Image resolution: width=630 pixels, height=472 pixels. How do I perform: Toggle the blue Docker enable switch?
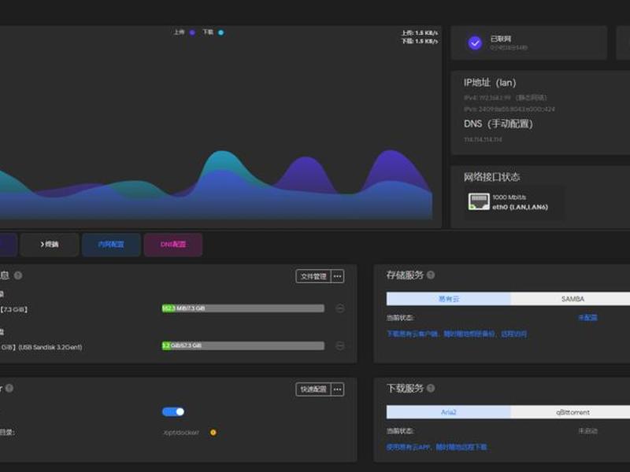[173, 411]
